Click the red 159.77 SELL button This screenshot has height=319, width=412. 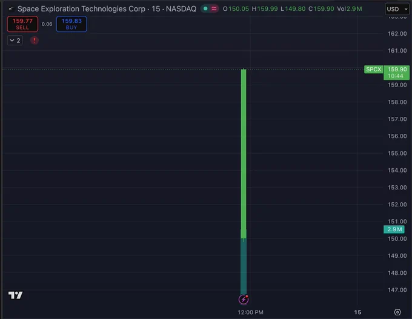click(22, 24)
